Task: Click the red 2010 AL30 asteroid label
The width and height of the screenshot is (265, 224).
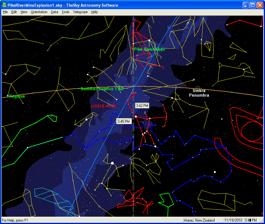Action: [105, 106]
